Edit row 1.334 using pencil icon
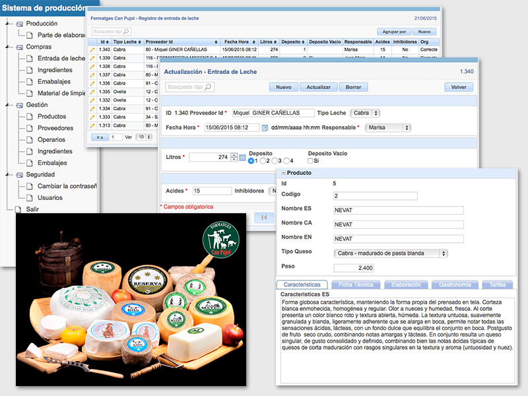This screenshot has width=528, height=396. pyautogui.click(x=92, y=109)
